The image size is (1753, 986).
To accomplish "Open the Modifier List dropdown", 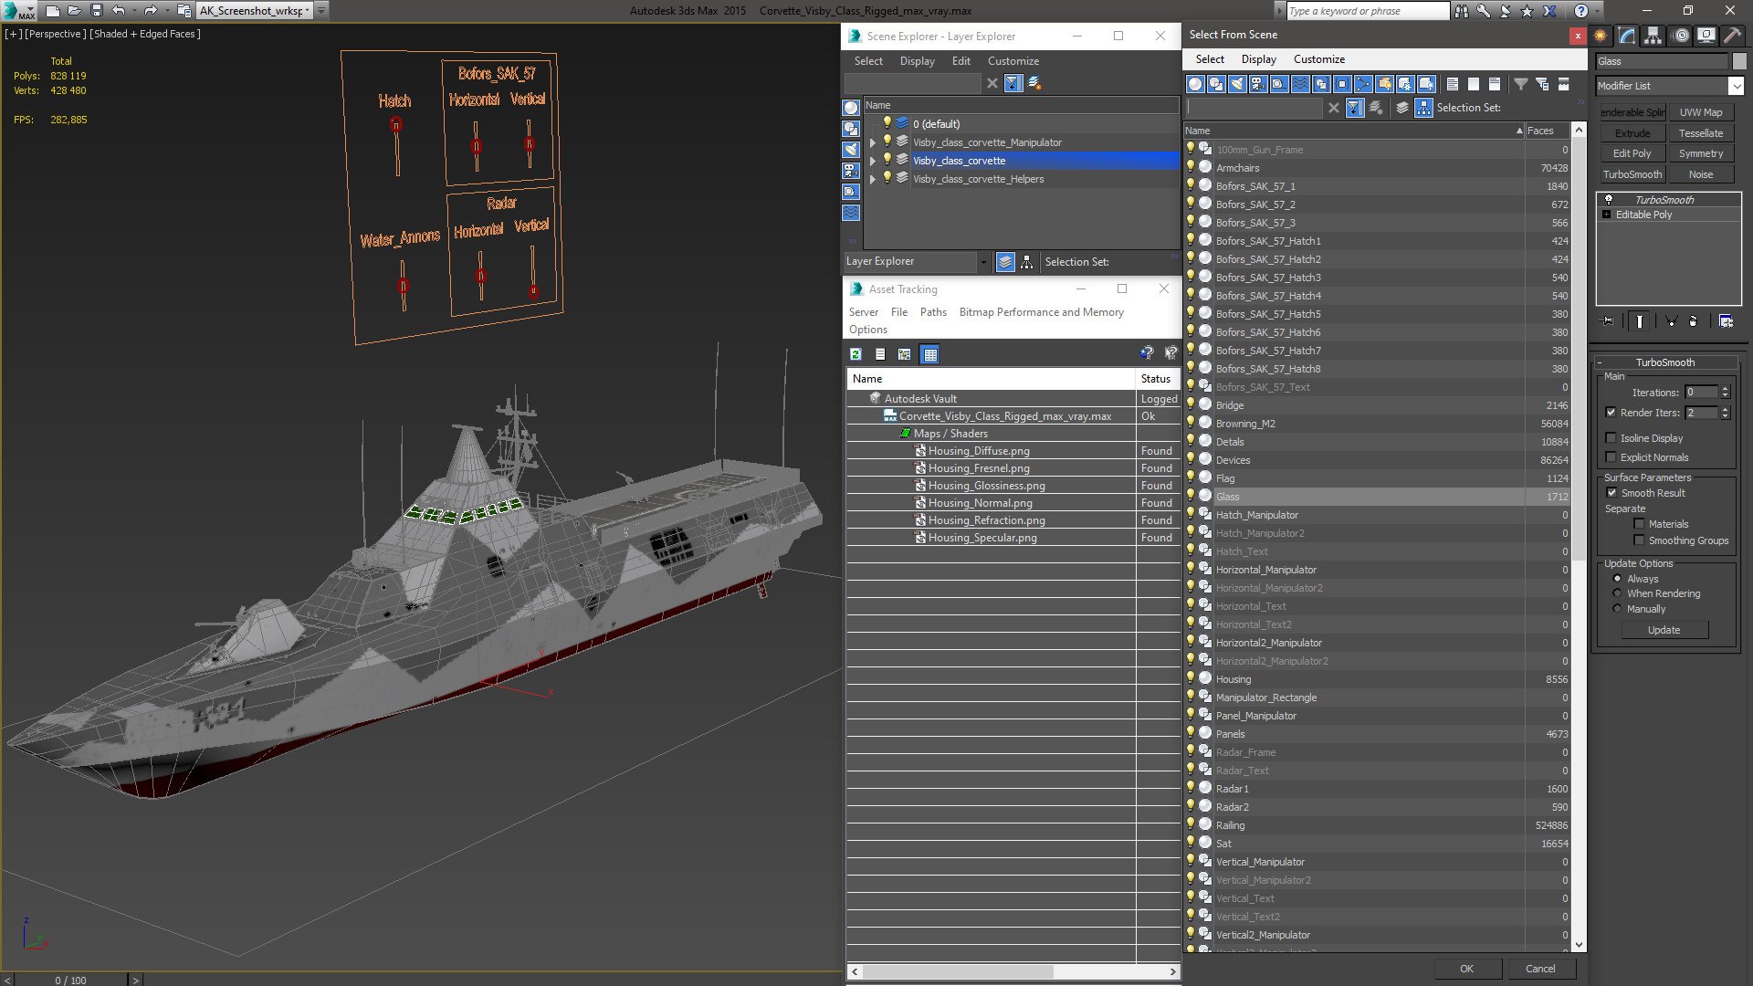I will [1736, 86].
